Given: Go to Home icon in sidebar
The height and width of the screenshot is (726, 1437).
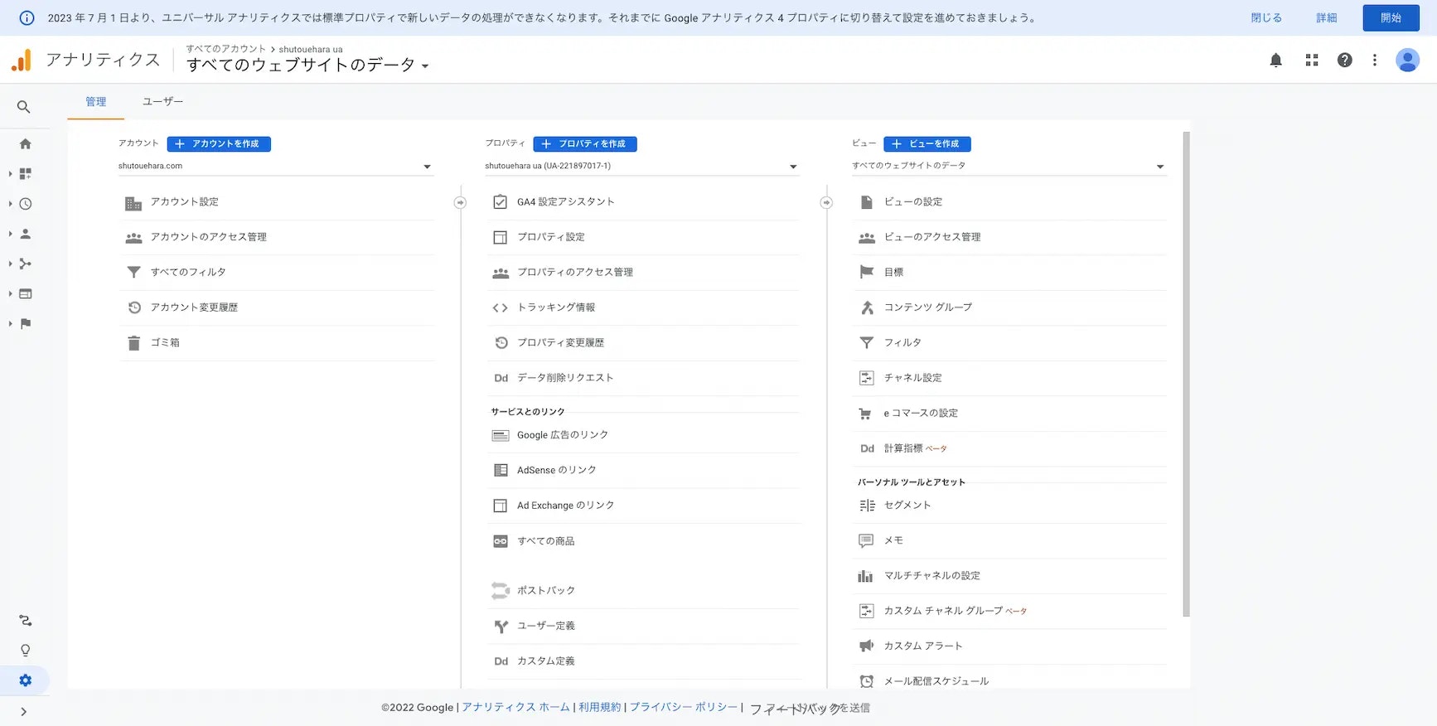Looking at the screenshot, I should (26, 144).
